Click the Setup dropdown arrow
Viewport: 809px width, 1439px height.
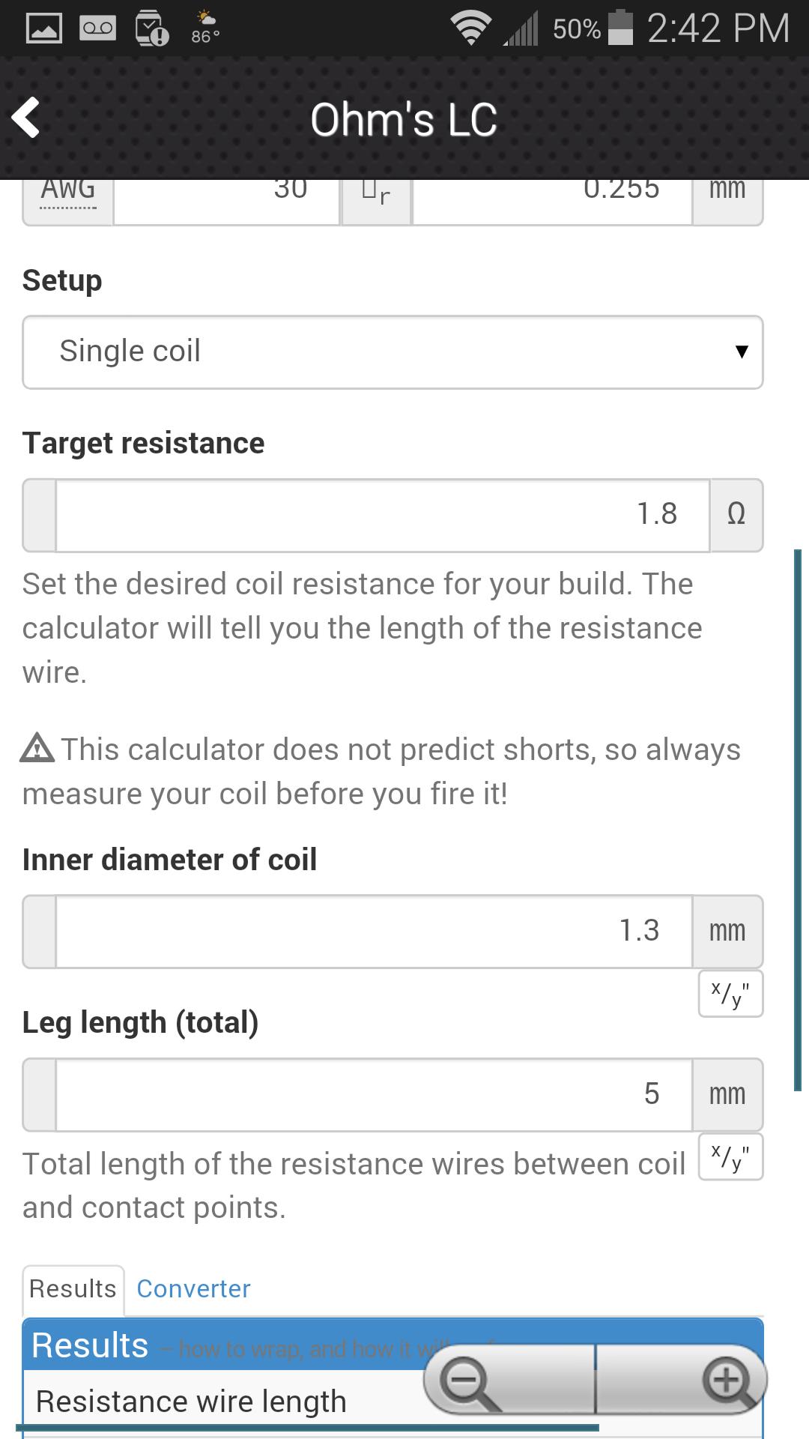coord(742,352)
